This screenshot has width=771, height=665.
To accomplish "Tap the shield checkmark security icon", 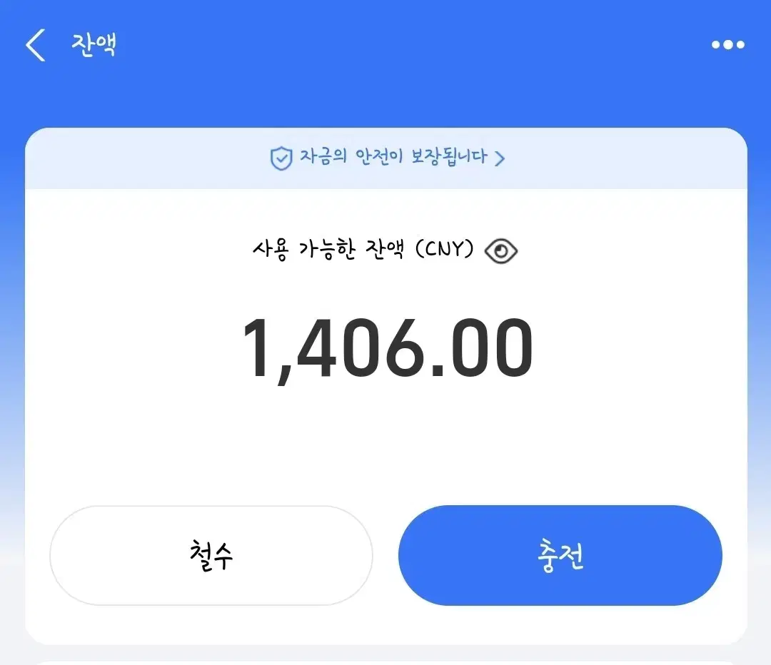I will 281,158.
